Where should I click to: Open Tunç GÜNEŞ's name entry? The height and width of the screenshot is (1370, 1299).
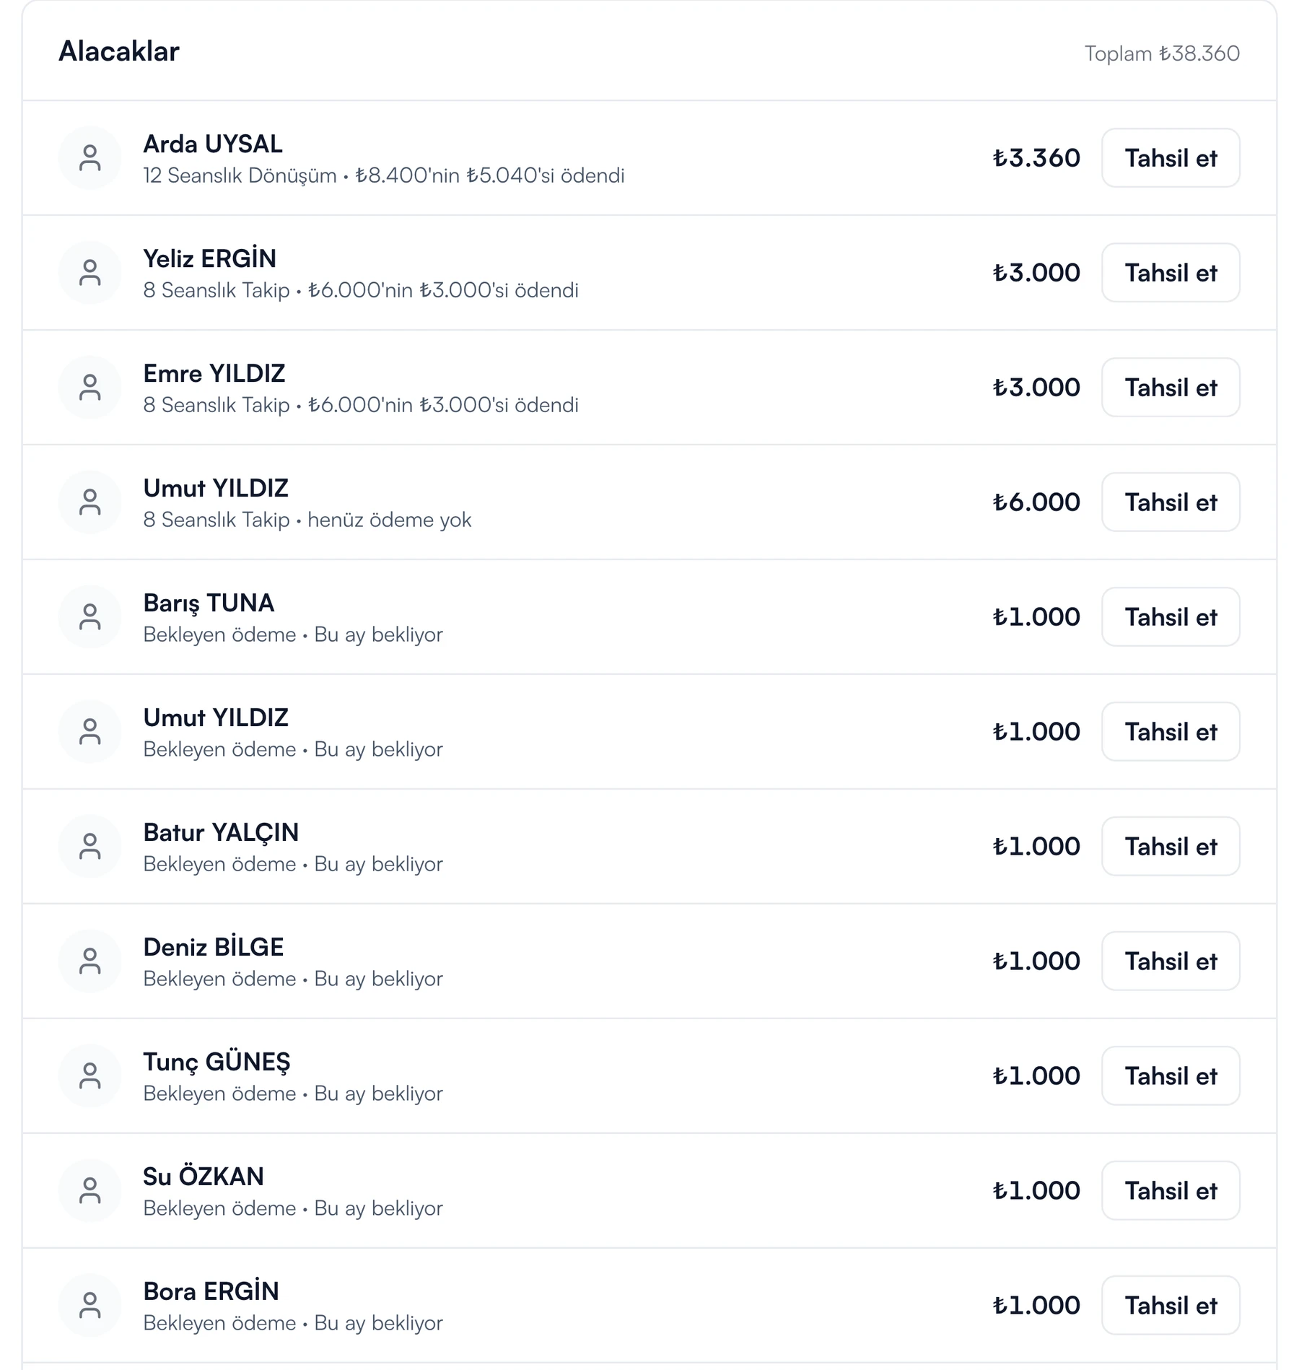[x=216, y=1062]
